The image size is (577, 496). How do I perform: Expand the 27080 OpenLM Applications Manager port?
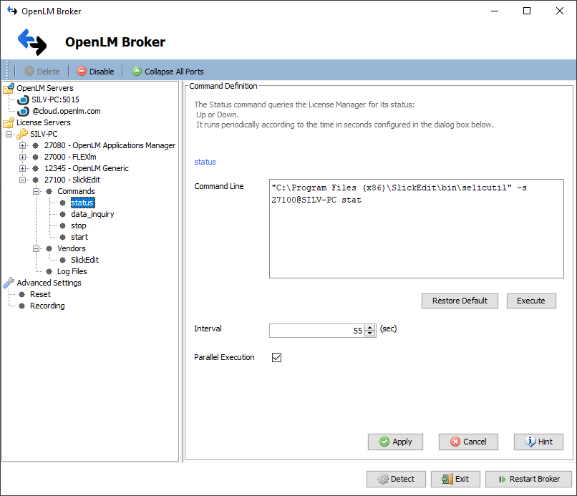[x=21, y=146]
